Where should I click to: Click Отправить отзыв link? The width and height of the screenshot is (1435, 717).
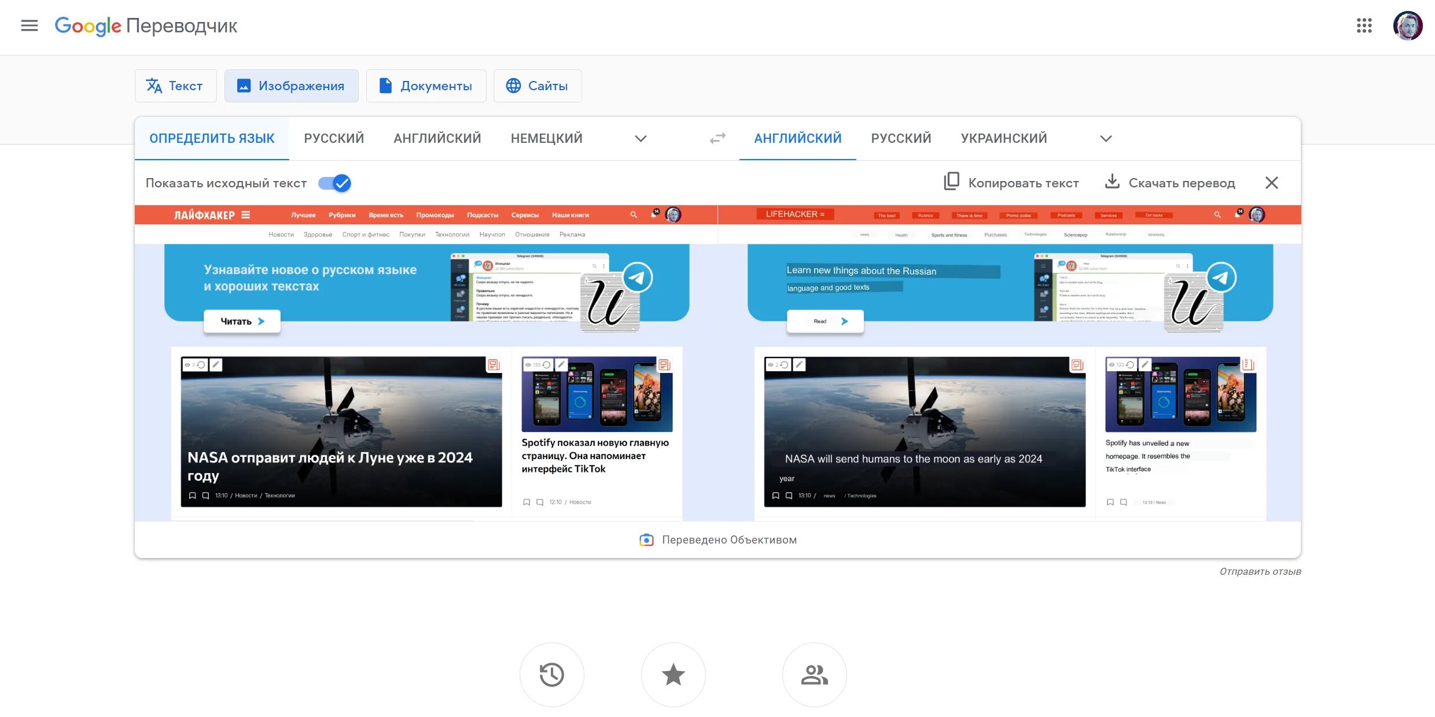[1260, 571]
